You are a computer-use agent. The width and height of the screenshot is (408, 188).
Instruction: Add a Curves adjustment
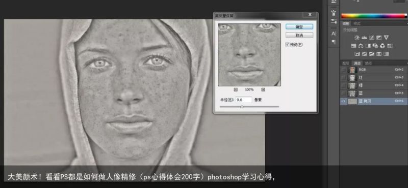coord(372,38)
